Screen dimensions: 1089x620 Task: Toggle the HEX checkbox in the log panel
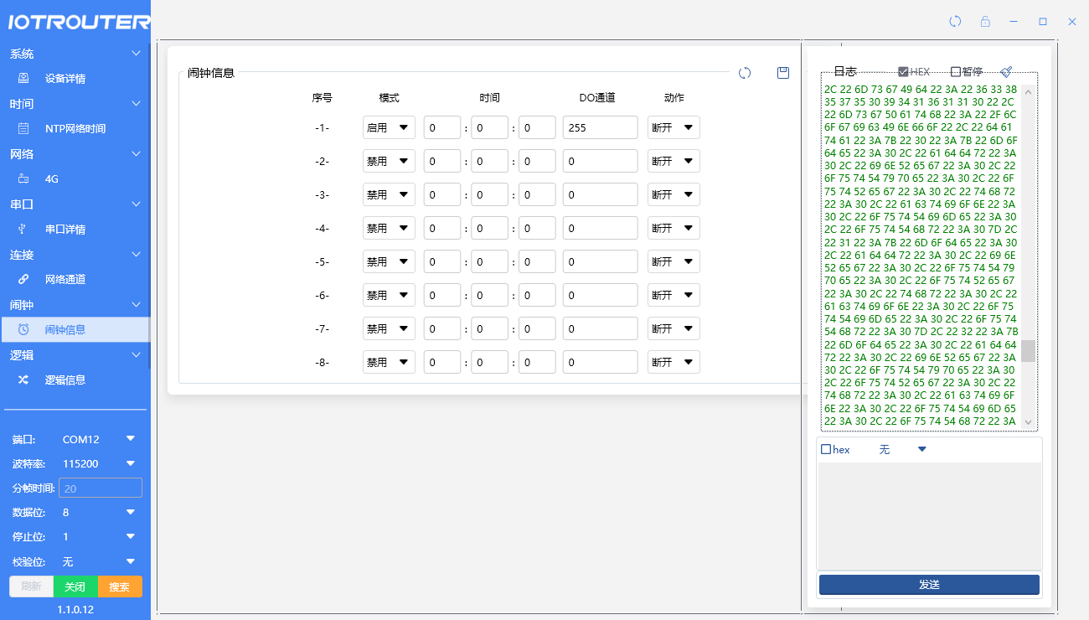(904, 72)
